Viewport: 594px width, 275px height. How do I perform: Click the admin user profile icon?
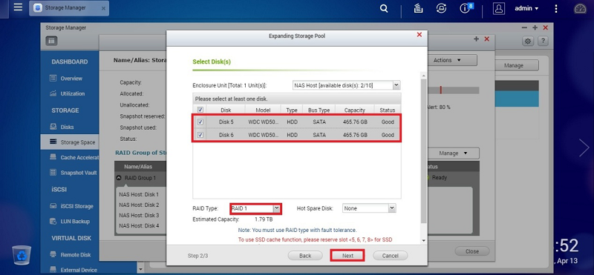coord(499,8)
